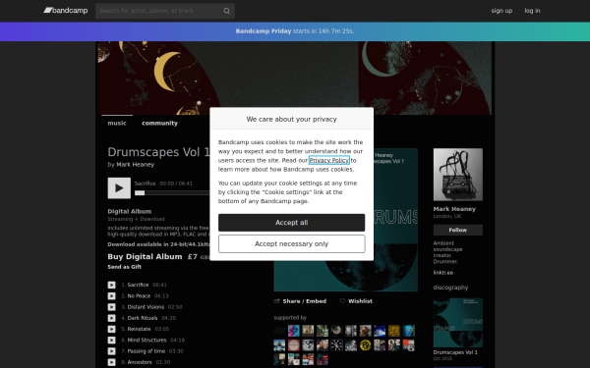Open the sign up link

[x=501, y=11]
